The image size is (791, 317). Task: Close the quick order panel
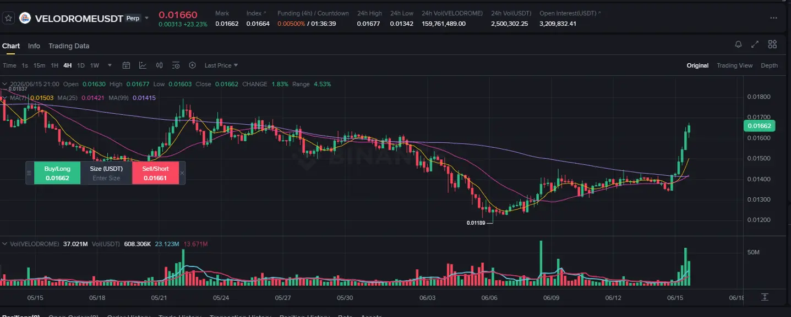click(182, 173)
